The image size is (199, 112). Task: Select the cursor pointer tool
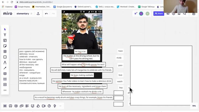[5, 30]
